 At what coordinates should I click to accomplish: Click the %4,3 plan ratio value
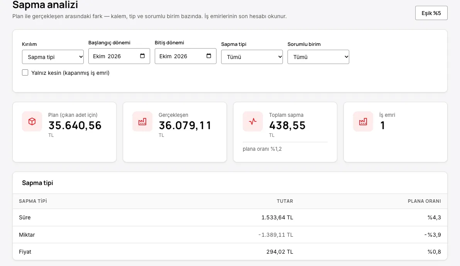(x=434, y=217)
